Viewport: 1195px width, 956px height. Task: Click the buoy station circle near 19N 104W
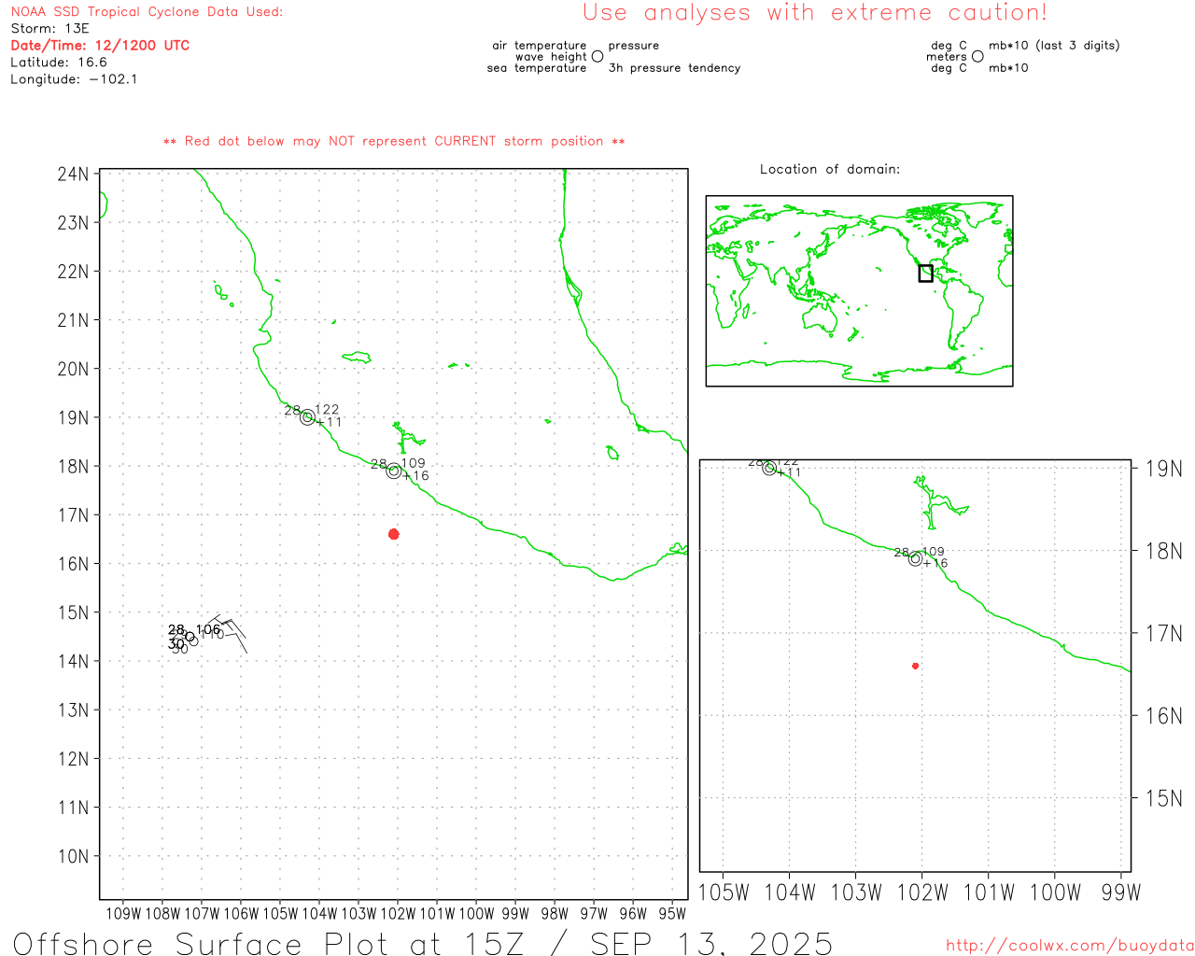[307, 417]
